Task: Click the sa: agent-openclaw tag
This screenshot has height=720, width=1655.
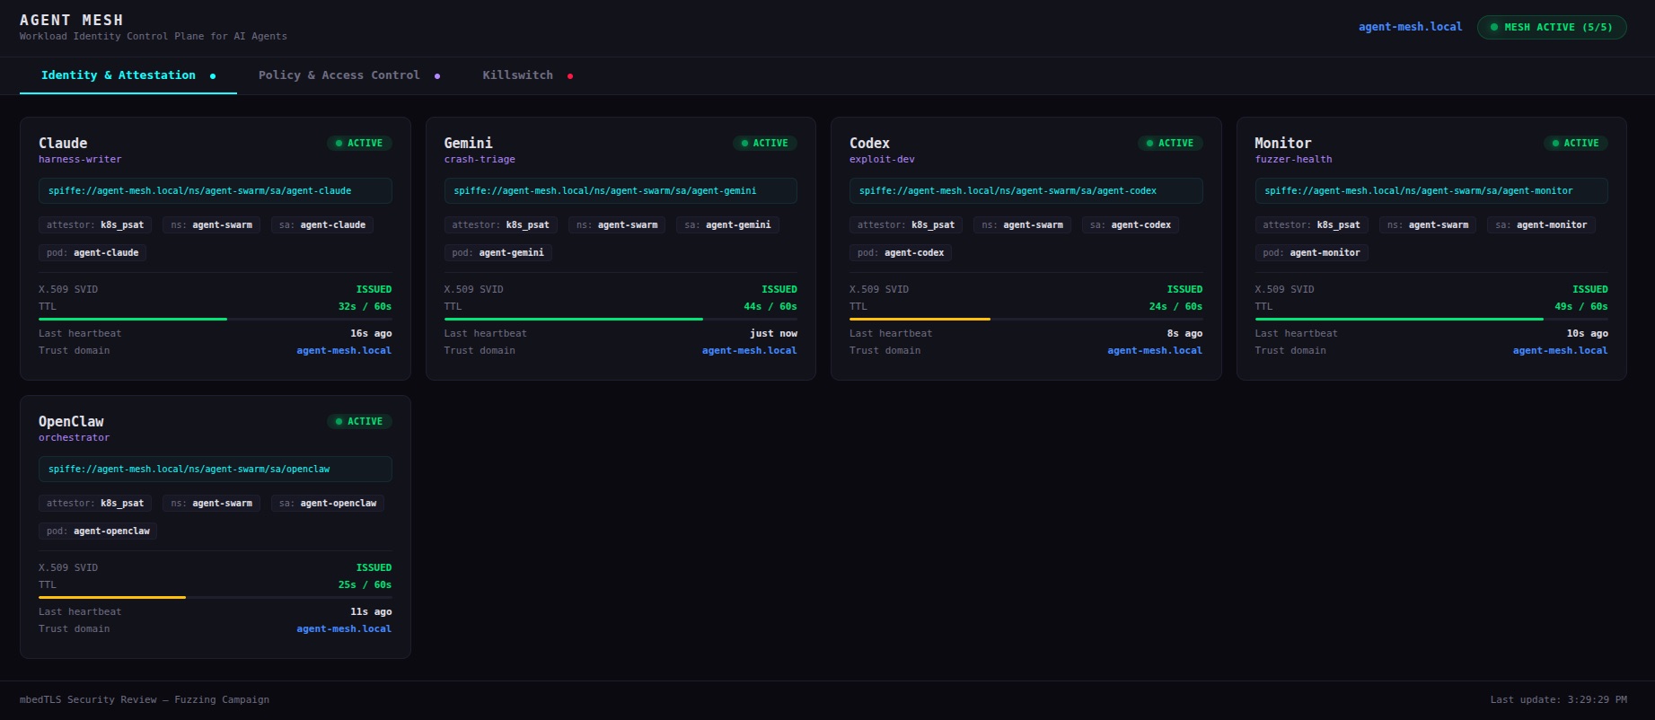Action: (x=328, y=504)
